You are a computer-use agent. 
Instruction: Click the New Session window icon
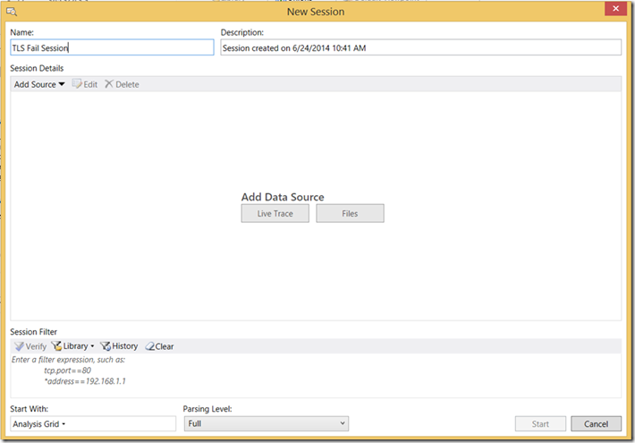[12, 12]
